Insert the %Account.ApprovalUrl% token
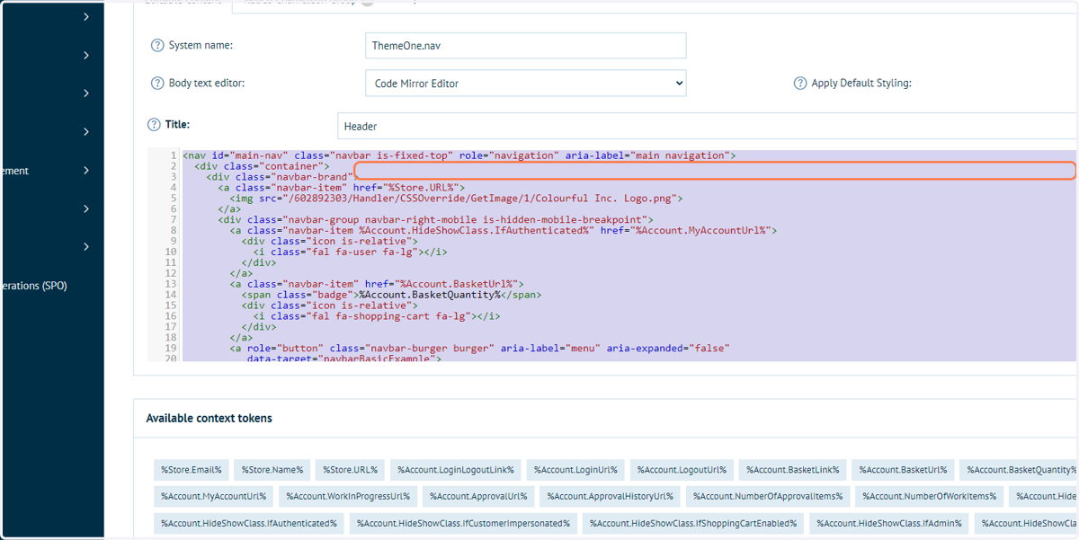The width and height of the screenshot is (1079, 540). [478, 496]
